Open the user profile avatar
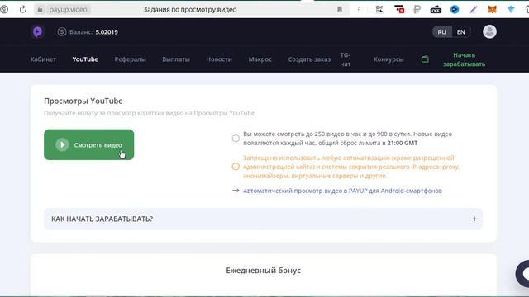The width and height of the screenshot is (529, 297). (489, 32)
